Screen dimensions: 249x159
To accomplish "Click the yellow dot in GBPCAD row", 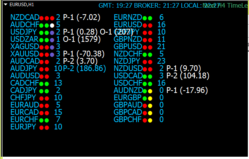I will 150,113.
